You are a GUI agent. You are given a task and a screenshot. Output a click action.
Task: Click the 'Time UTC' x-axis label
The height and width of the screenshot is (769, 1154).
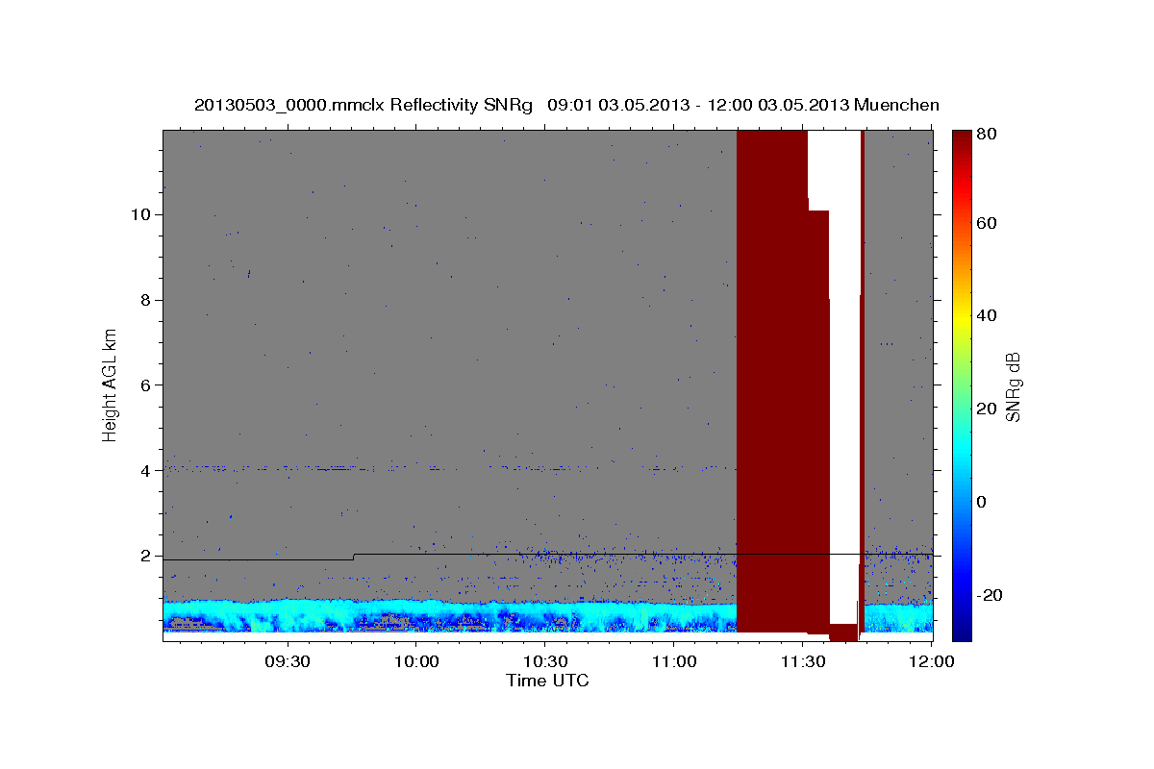(547, 681)
